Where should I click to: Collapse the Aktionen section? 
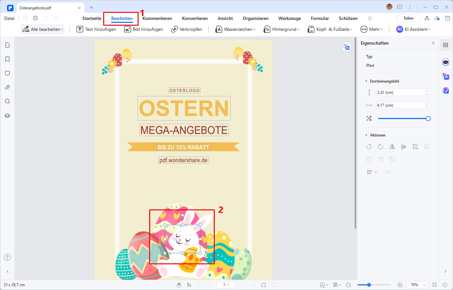pyautogui.click(x=366, y=135)
